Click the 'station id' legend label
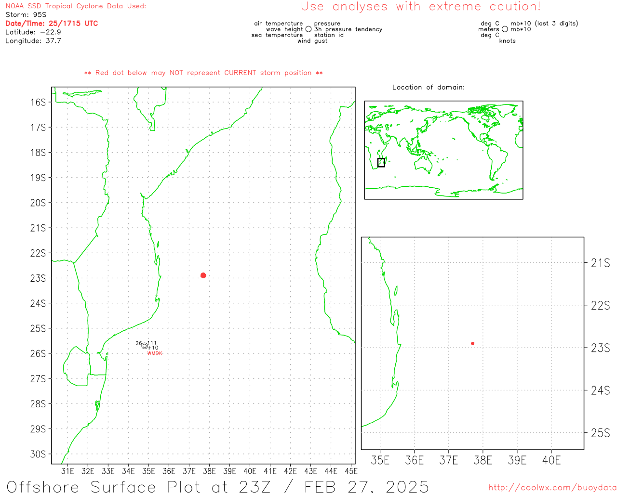This screenshot has width=617, height=493. [329, 35]
